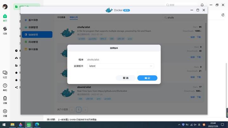Open the clock showing 22:44 in taskbar
This screenshot has width=228, height=128.
[x=213, y=125]
